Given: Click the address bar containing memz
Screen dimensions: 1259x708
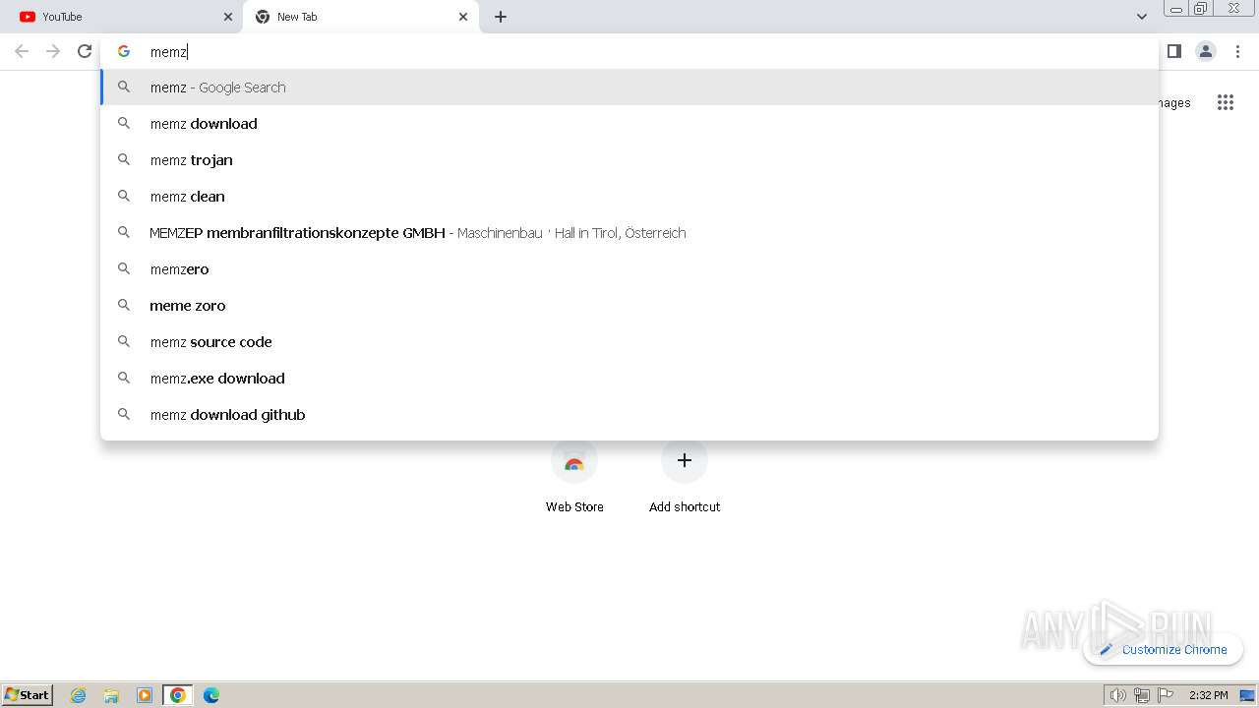Looking at the screenshot, I should (x=629, y=52).
